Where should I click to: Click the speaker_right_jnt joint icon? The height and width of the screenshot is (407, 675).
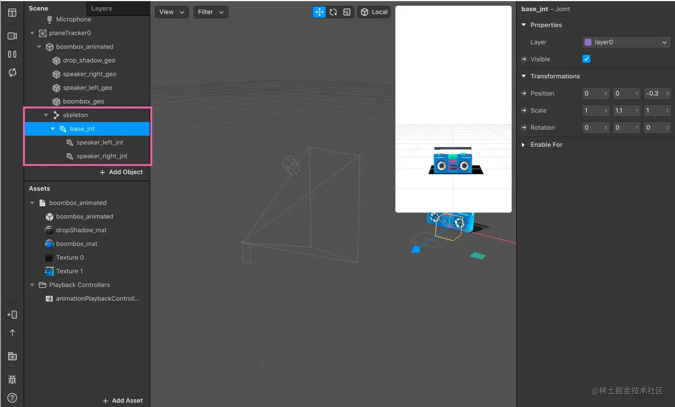point(70,156)
